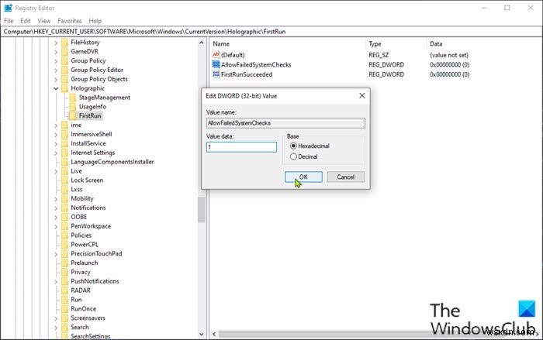Expand the Group Policy tree node

[x=56, y=61]
